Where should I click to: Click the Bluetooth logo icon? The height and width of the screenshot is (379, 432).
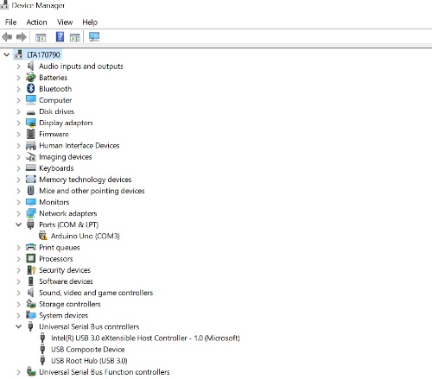tap(30, 89)
